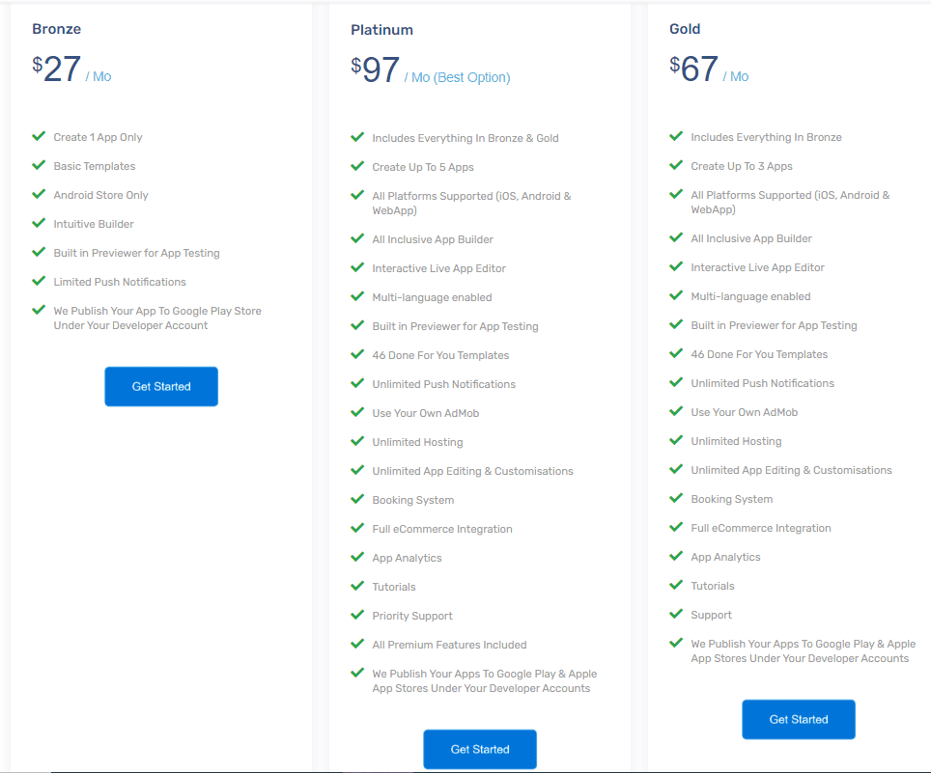This screenshot has height=773, width=931.
Task: Click the Bronze plan heading
Action: click(x=56, y=29)
